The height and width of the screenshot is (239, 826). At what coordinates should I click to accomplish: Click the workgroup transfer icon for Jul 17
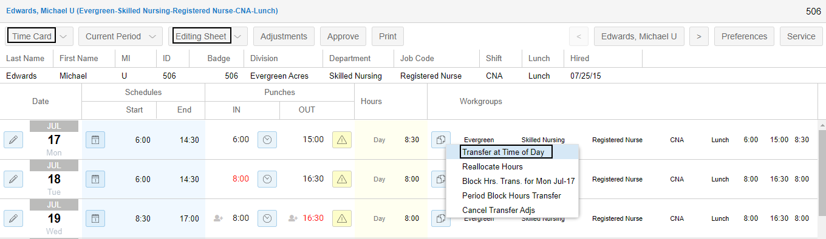point(441,140)
